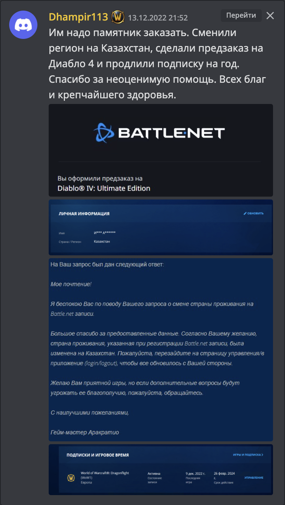Viewport: 285px width, 505px height.
Task: Close the message preview with the X
Action: (x=270, y=16)
